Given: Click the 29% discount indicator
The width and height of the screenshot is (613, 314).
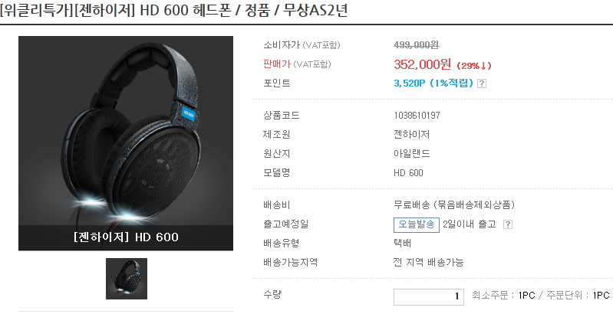Looking at the screenshot, I should (x=474, y=66).
